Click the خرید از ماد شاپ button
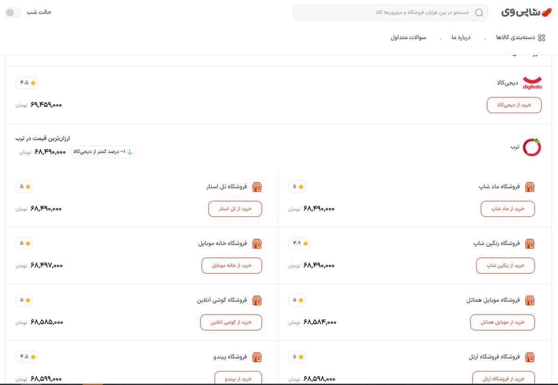This screenshot has height=385, width=558. [507, 209]
